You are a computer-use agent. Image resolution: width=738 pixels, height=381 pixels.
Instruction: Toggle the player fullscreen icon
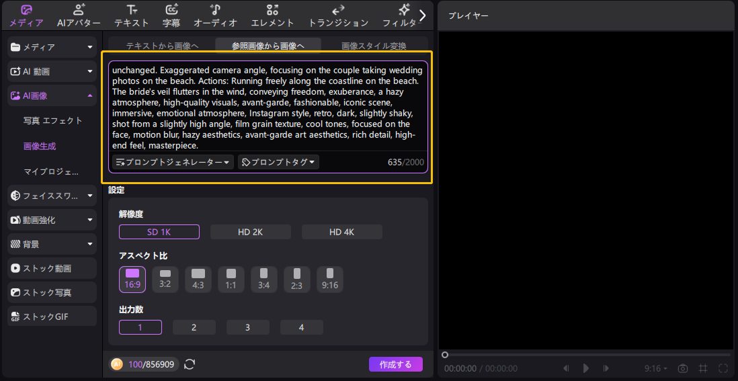(x=723, y=368)
